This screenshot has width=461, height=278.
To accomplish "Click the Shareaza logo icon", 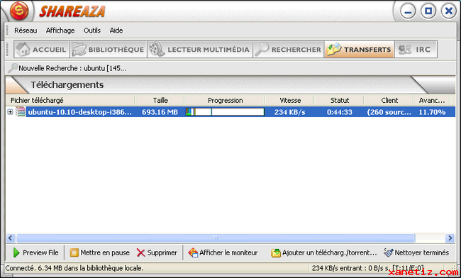I will pos(19,11).
